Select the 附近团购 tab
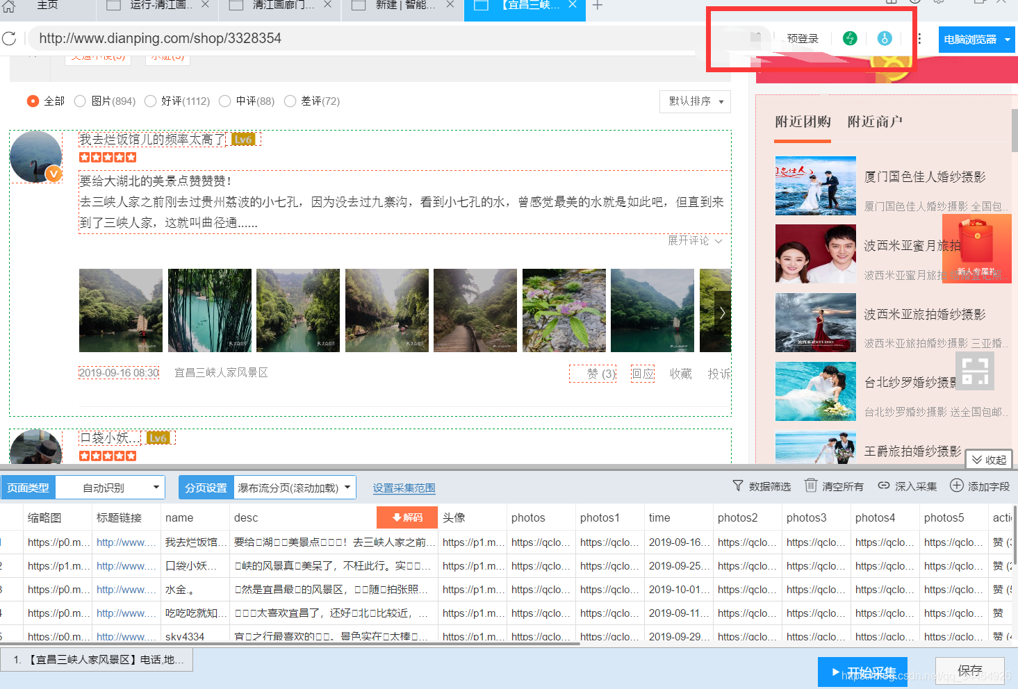This screenshot has width=1018, height=689. click(x=803, y=122)
